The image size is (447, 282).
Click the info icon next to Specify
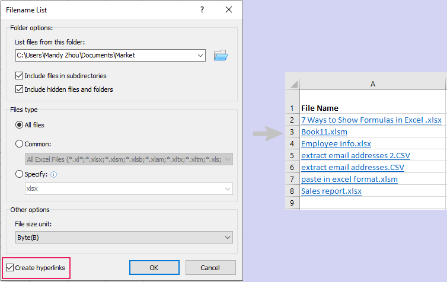53,175
